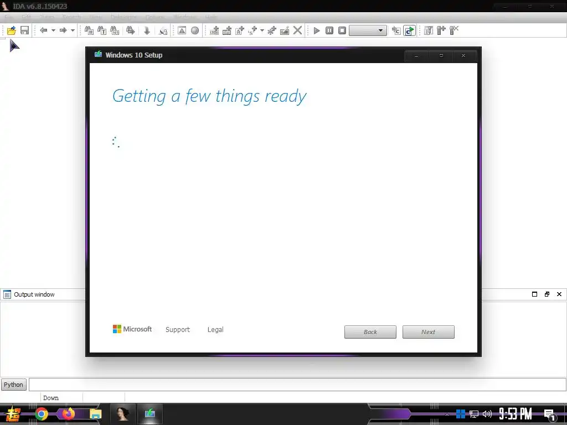The height and width of the screenshot is (425, 567).
Task: Click the Back button in Setup dialog
Action: [x=370, y=332]
